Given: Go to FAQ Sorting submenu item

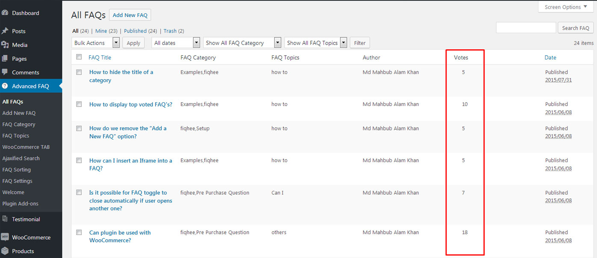Looking at the screenshot, I should click(x=16, y=169).
